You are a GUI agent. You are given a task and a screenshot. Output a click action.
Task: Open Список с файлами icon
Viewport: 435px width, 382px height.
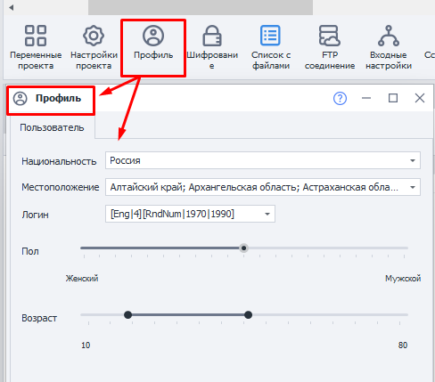point(270,36)
